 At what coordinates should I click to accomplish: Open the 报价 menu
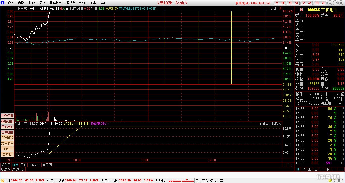coord(32,3)
